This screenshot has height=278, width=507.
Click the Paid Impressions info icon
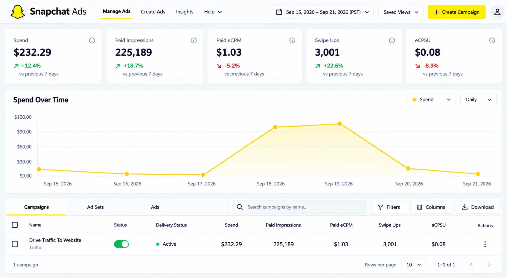(x=194, y=40)
